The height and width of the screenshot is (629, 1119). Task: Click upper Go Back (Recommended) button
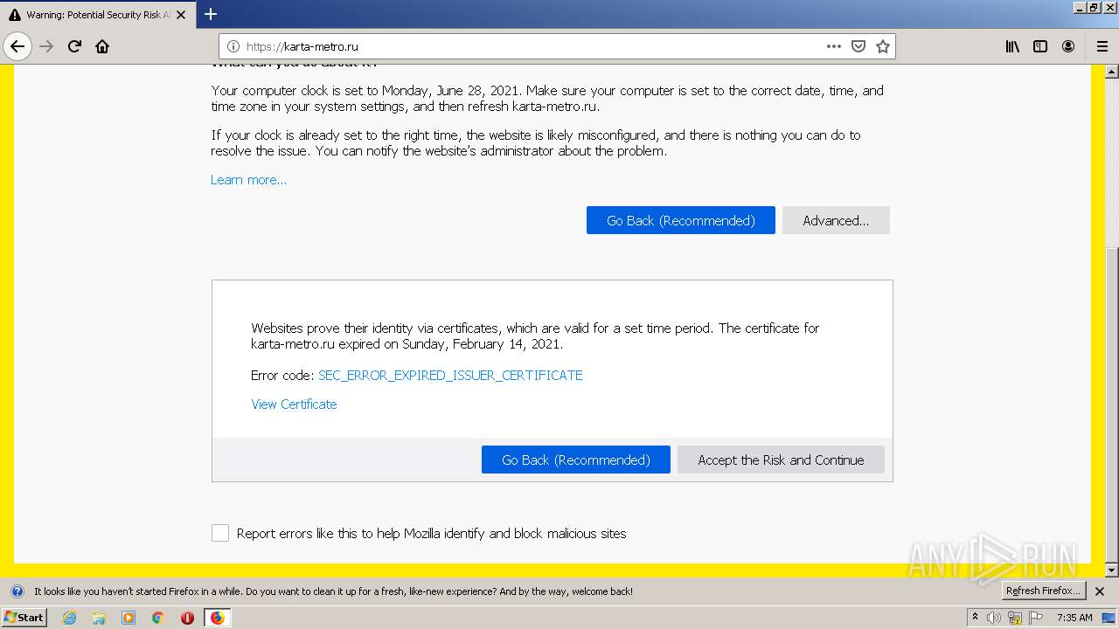coord(680,220)
